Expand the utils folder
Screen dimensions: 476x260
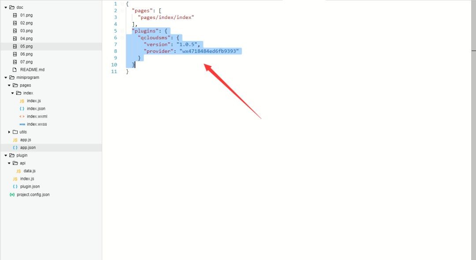click(x=9, y=132)
